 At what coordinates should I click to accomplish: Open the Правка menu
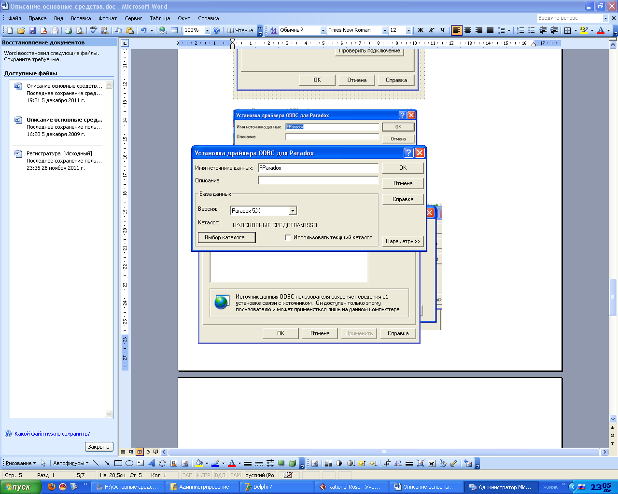pyautogui.click(x=37, y=18)
